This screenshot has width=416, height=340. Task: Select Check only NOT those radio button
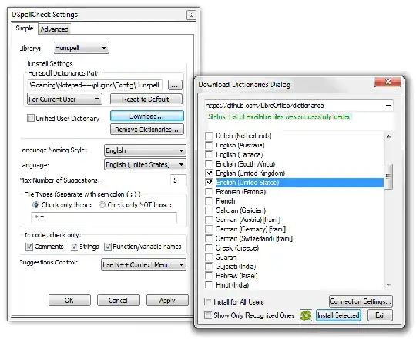(102, 205)
